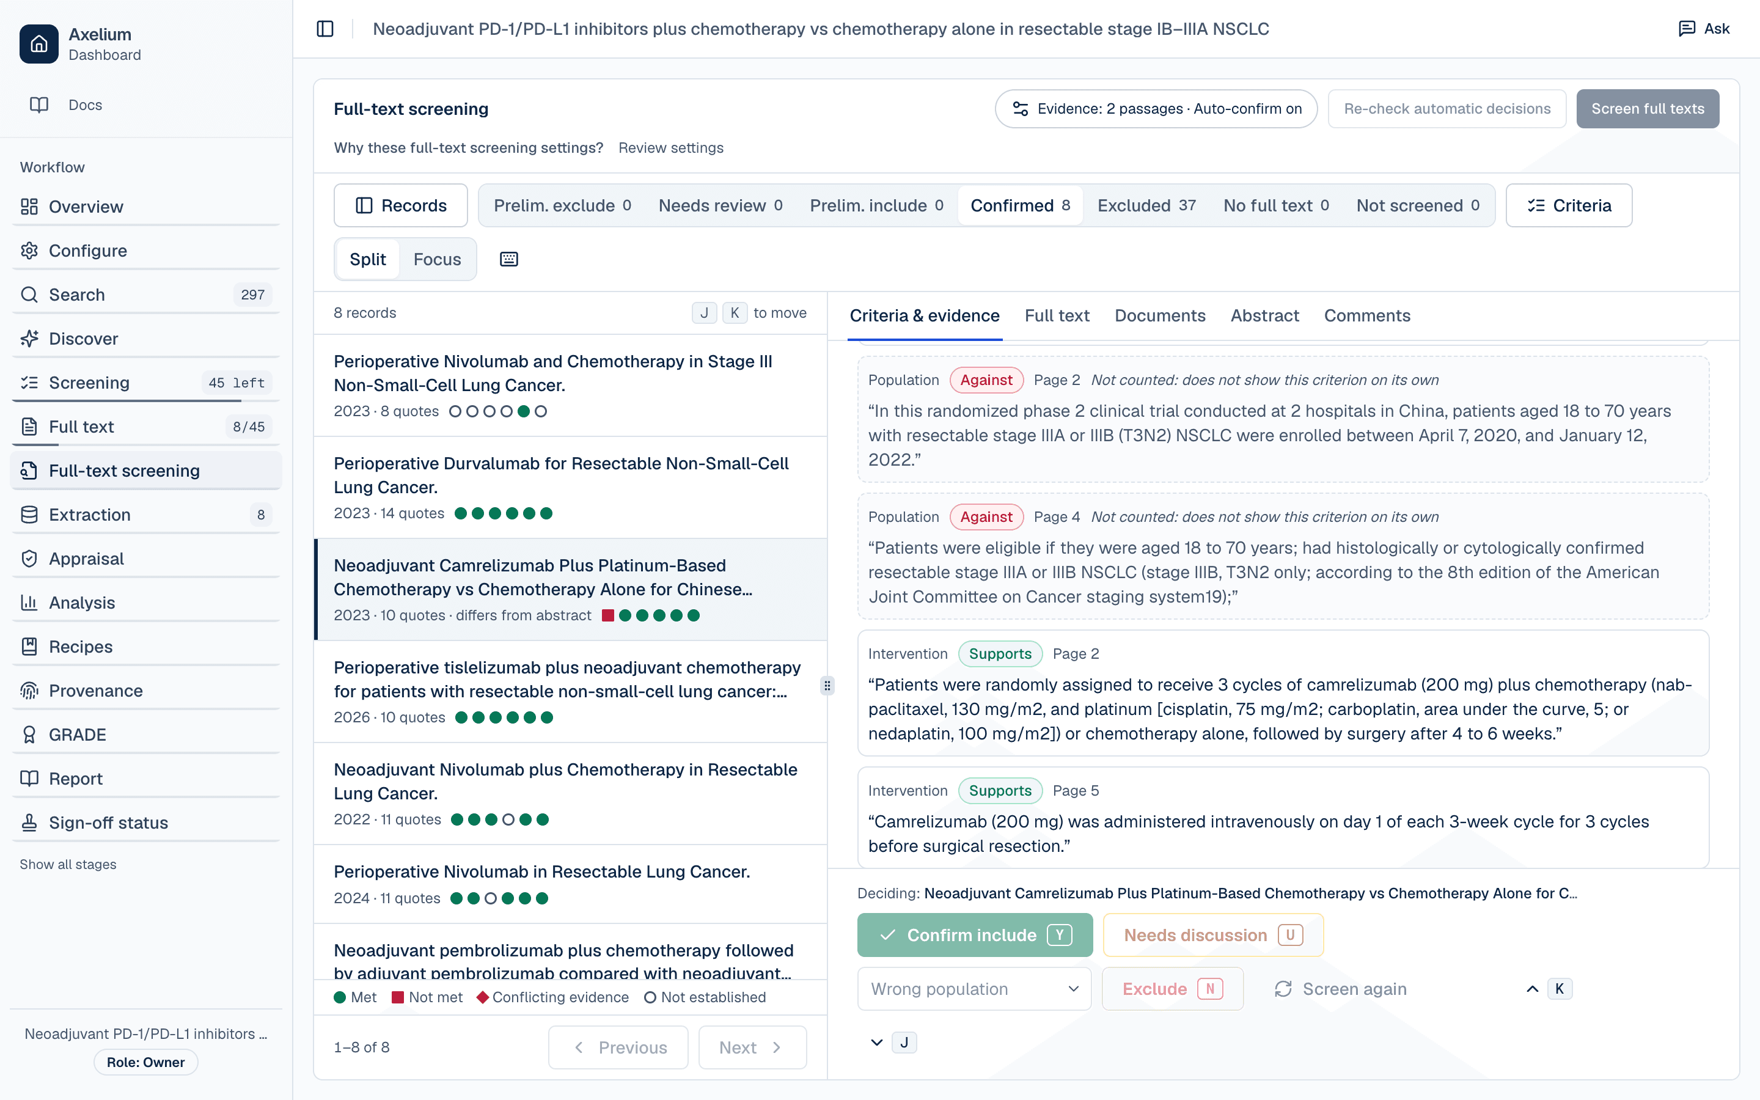The width and height of the screenshot is (1760, 1100).
Task: Show keyboard shortcuts icon
Action: pyautogui.click(x=509, y=259)
